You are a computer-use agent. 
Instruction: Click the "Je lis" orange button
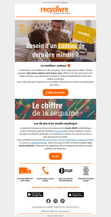point(56,156)
